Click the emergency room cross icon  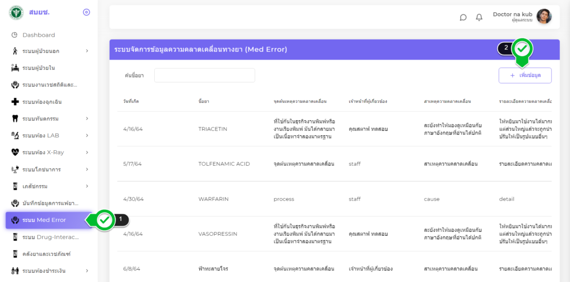point(15,102)
